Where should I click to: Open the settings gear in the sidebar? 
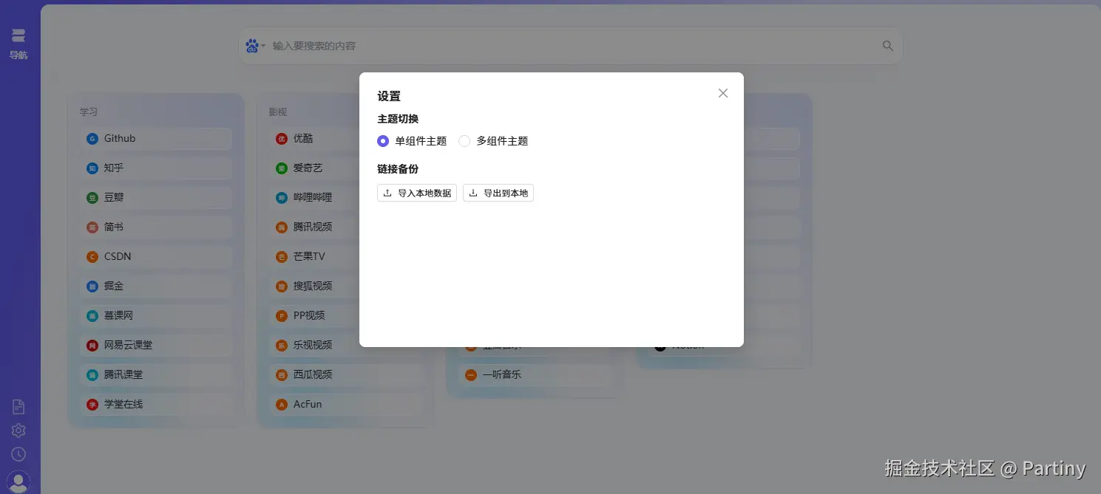(18, 430)
